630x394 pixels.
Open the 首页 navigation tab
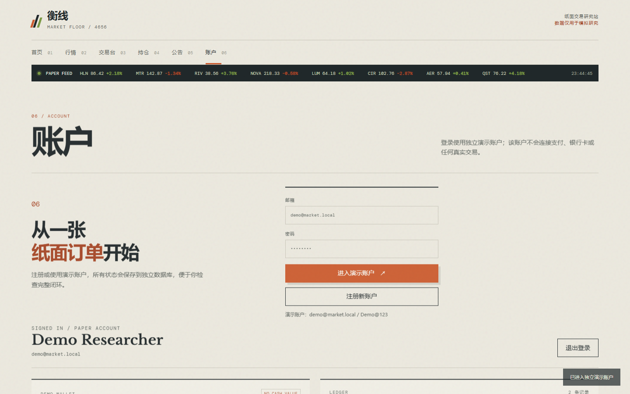click(x=42, y=53)
